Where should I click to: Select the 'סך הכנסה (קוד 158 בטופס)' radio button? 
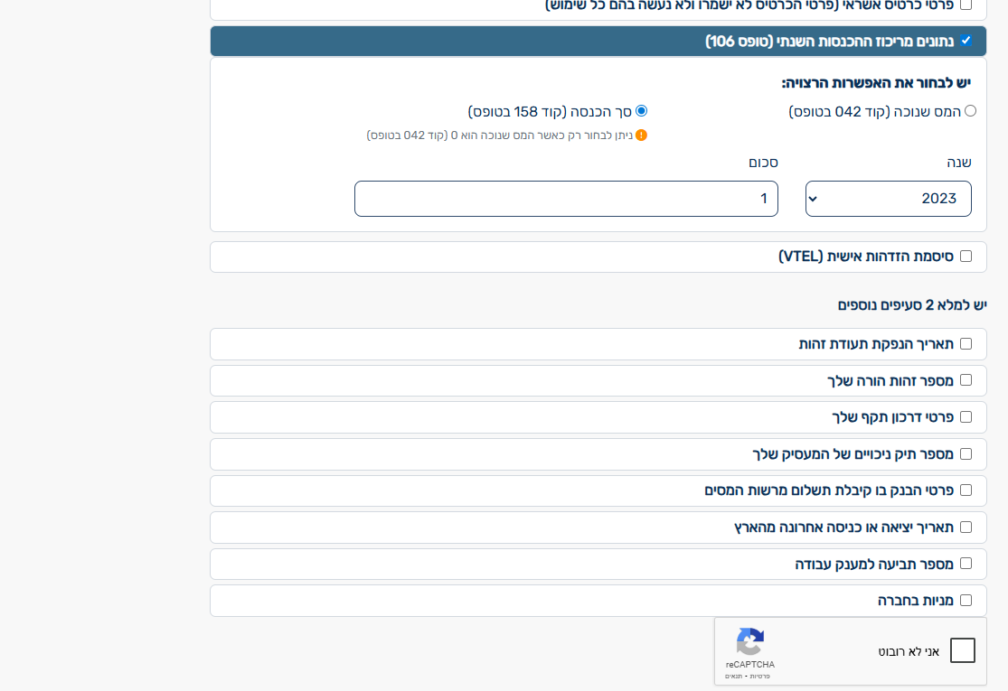click(x=642, y=110)
